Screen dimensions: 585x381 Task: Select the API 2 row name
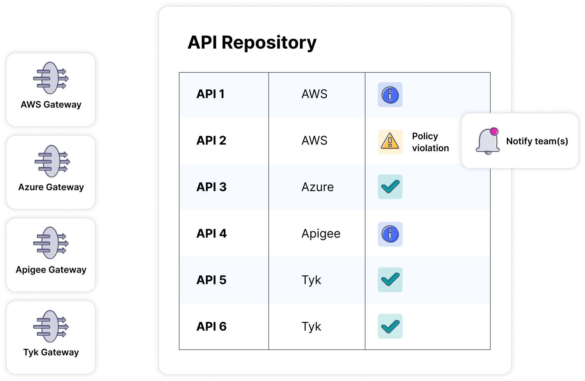pos(211,140)
